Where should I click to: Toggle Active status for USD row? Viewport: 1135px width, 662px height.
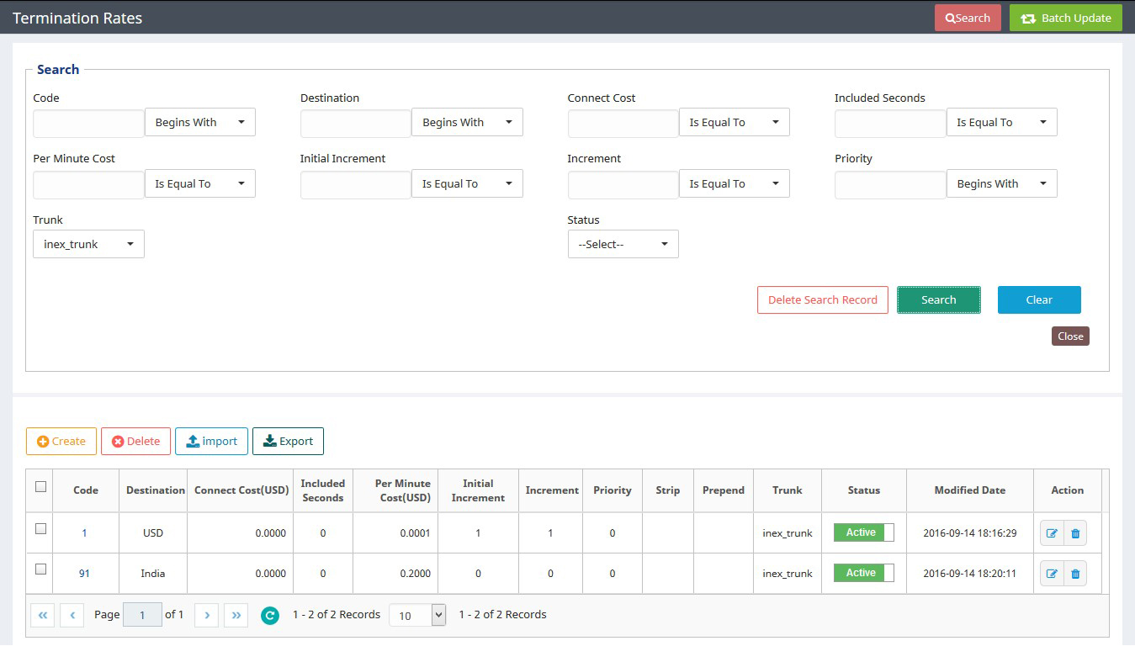pos(864,532)
